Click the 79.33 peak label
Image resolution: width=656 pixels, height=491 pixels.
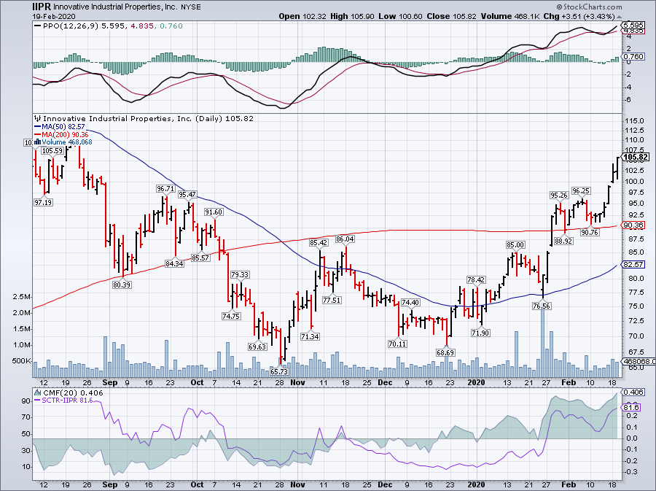(240, 274)
